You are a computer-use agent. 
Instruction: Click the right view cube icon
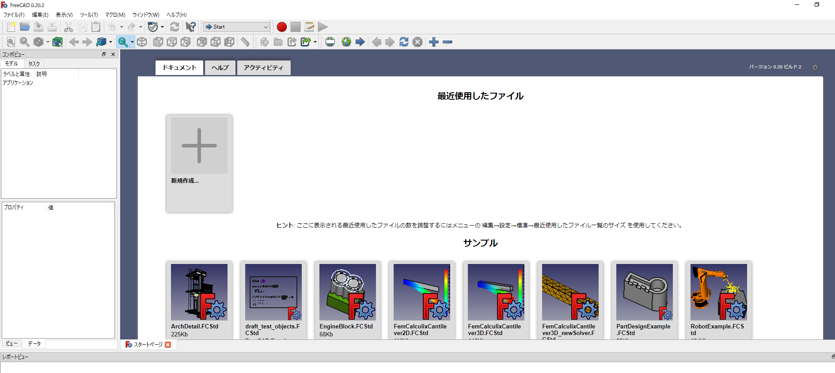point(186,42)
